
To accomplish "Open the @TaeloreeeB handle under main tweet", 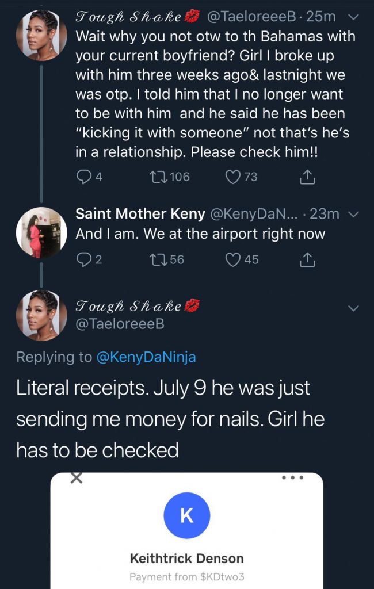I will click(120, 324).
